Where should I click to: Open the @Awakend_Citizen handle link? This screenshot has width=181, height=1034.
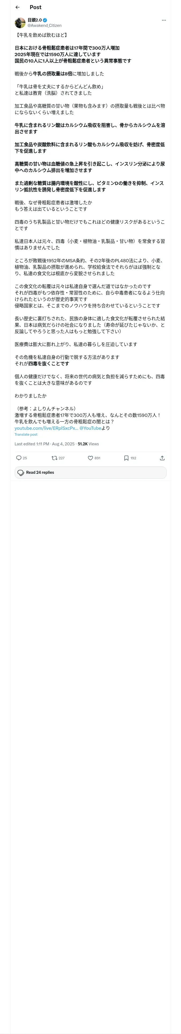click(x=44, y=25)
